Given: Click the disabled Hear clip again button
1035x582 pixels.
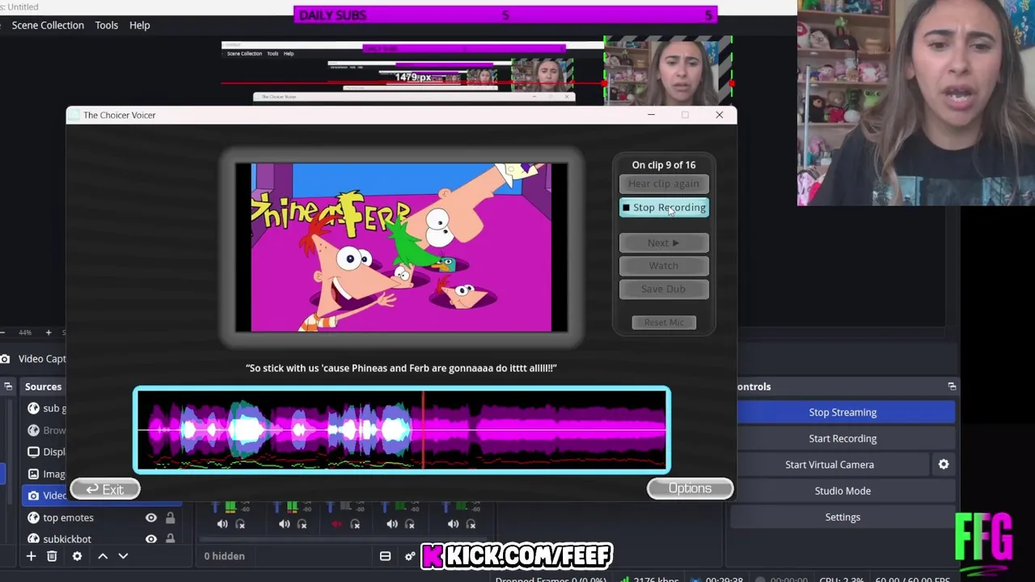Looking at the screenshot, I should (x=664, y=183).
